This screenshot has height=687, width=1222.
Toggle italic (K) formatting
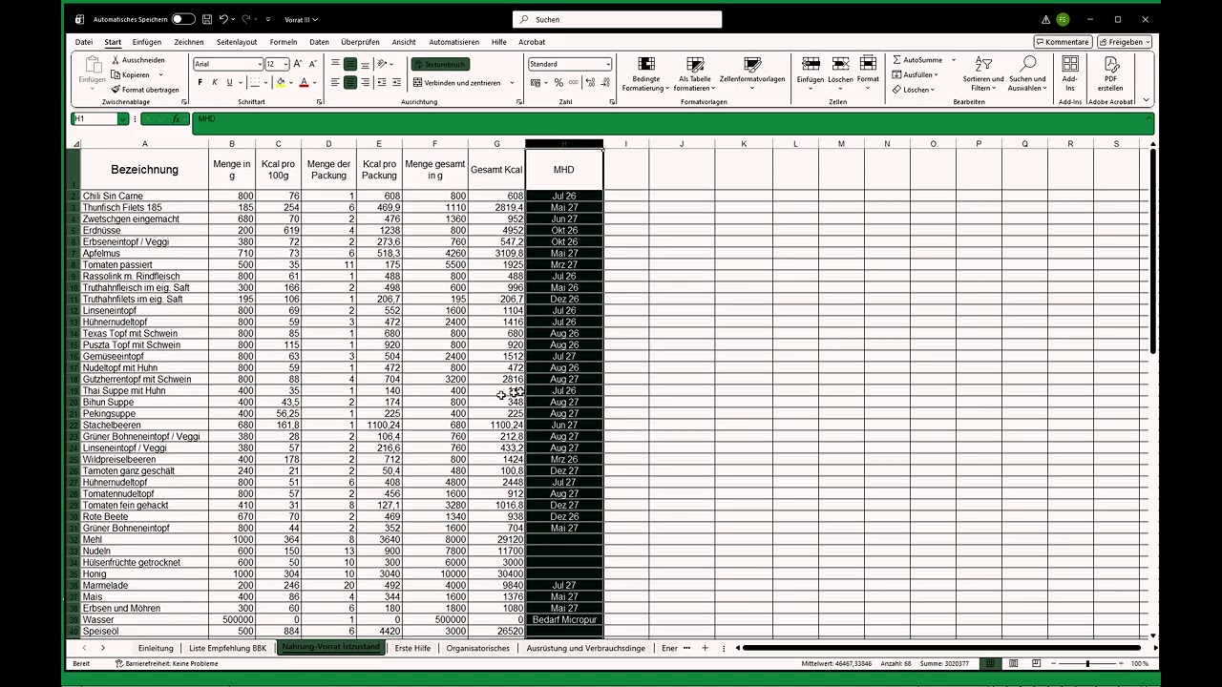215,83
